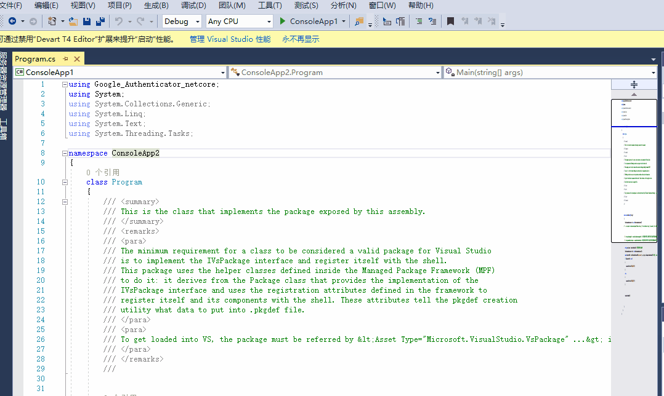Open the Undo history dropdown arrow
Viewport: 664px width, 396px height.
click(x=129, y=21)
